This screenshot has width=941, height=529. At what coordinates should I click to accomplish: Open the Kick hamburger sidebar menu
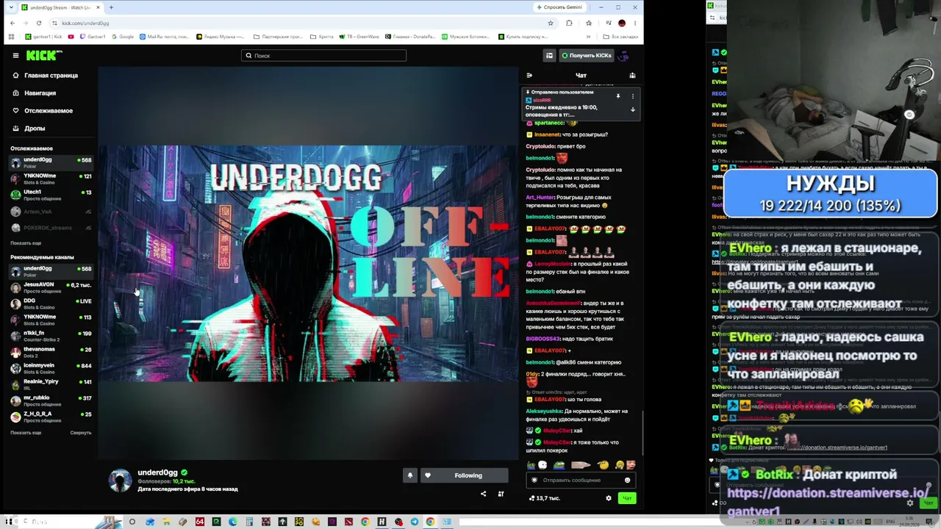[x=15, y=55]
